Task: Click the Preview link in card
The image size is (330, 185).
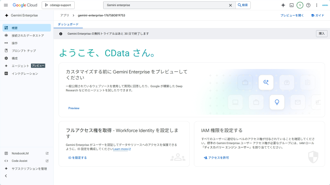Action: pos(74,108)
